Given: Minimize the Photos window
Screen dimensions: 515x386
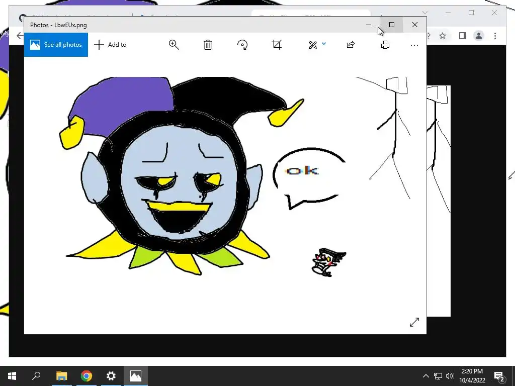Looking at the screenshot, I should [x=369, y=25].
